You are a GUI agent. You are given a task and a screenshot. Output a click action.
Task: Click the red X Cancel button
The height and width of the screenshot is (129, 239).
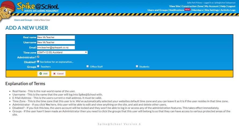pos(58,73)
